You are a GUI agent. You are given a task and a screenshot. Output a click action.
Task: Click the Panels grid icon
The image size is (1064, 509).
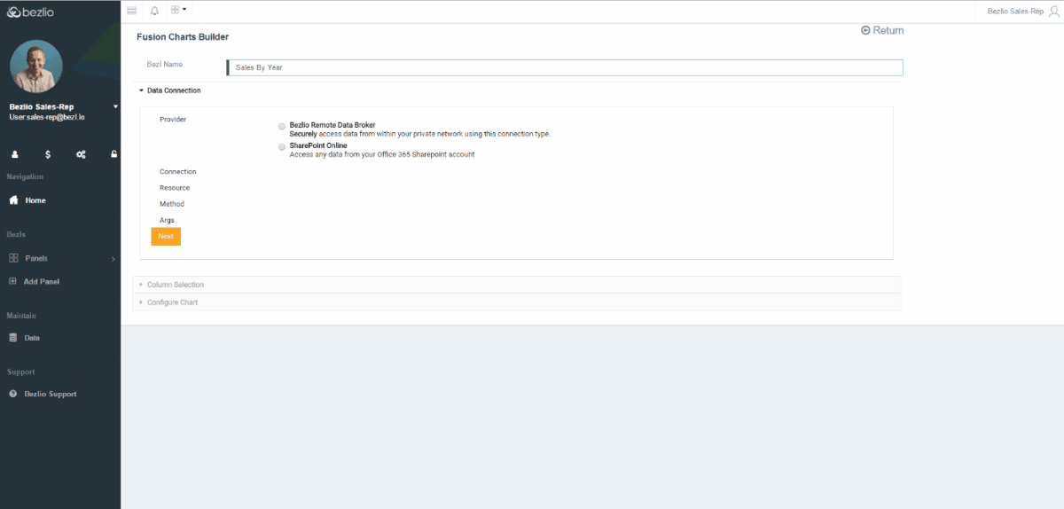(13, 258)
